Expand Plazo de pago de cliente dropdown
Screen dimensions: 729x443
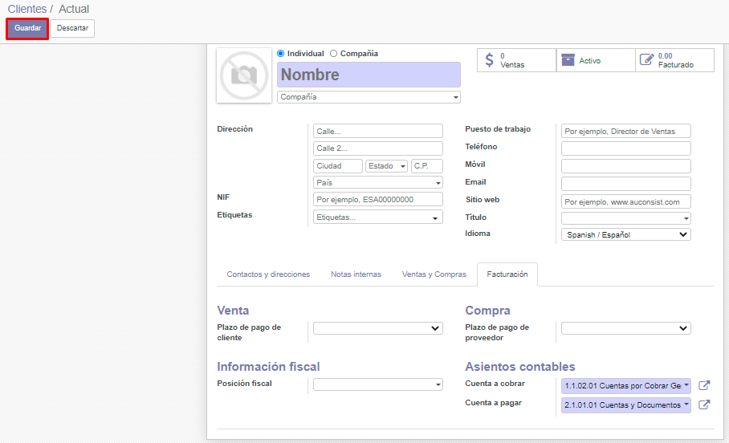pos(377,328)
